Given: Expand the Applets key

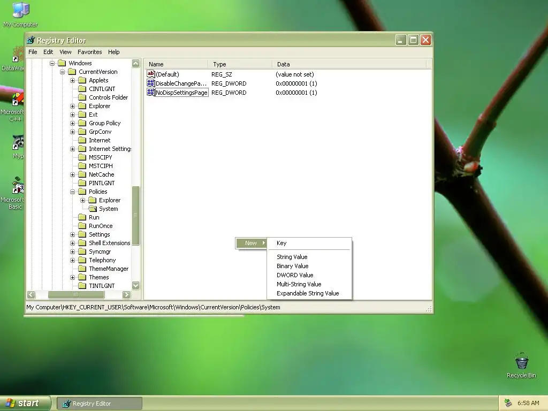Looking at the screenshot, I should (x=72, y=80).
